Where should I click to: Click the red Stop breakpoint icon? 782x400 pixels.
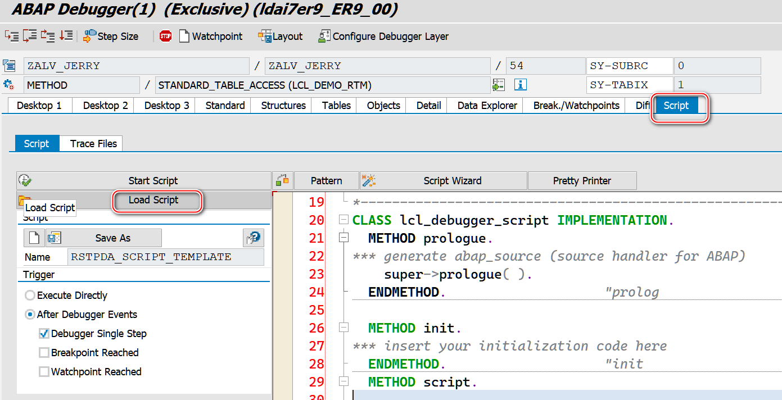point(165,37)
